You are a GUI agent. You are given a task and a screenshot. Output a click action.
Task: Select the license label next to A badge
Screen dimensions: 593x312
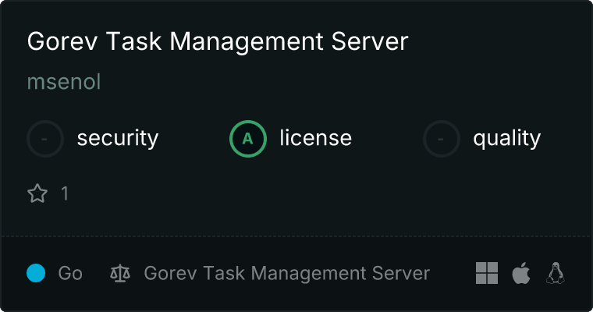pyautogui.click(x=315, y=139)
